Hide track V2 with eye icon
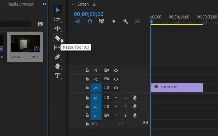Screen dimensions: 218x136 tap(116, 79)
